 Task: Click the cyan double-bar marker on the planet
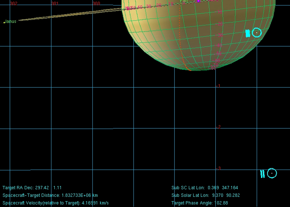248,33
